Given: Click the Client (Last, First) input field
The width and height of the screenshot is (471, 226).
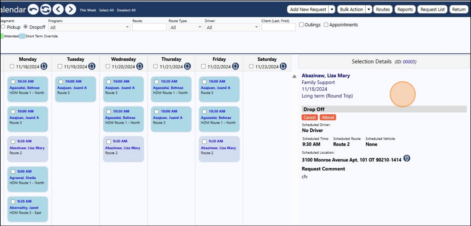Looking at the screenshot, I should (x=278, y=27).
